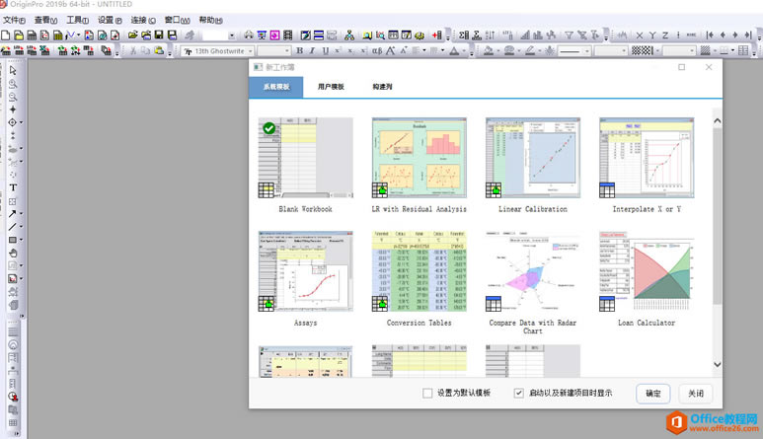Click the row statistics sigma icon
763x439 pixels.
coord(477,35)
